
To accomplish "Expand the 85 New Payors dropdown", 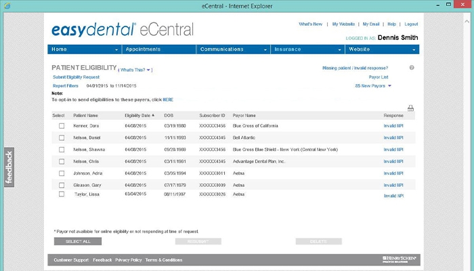I will (x=389, y=86).
